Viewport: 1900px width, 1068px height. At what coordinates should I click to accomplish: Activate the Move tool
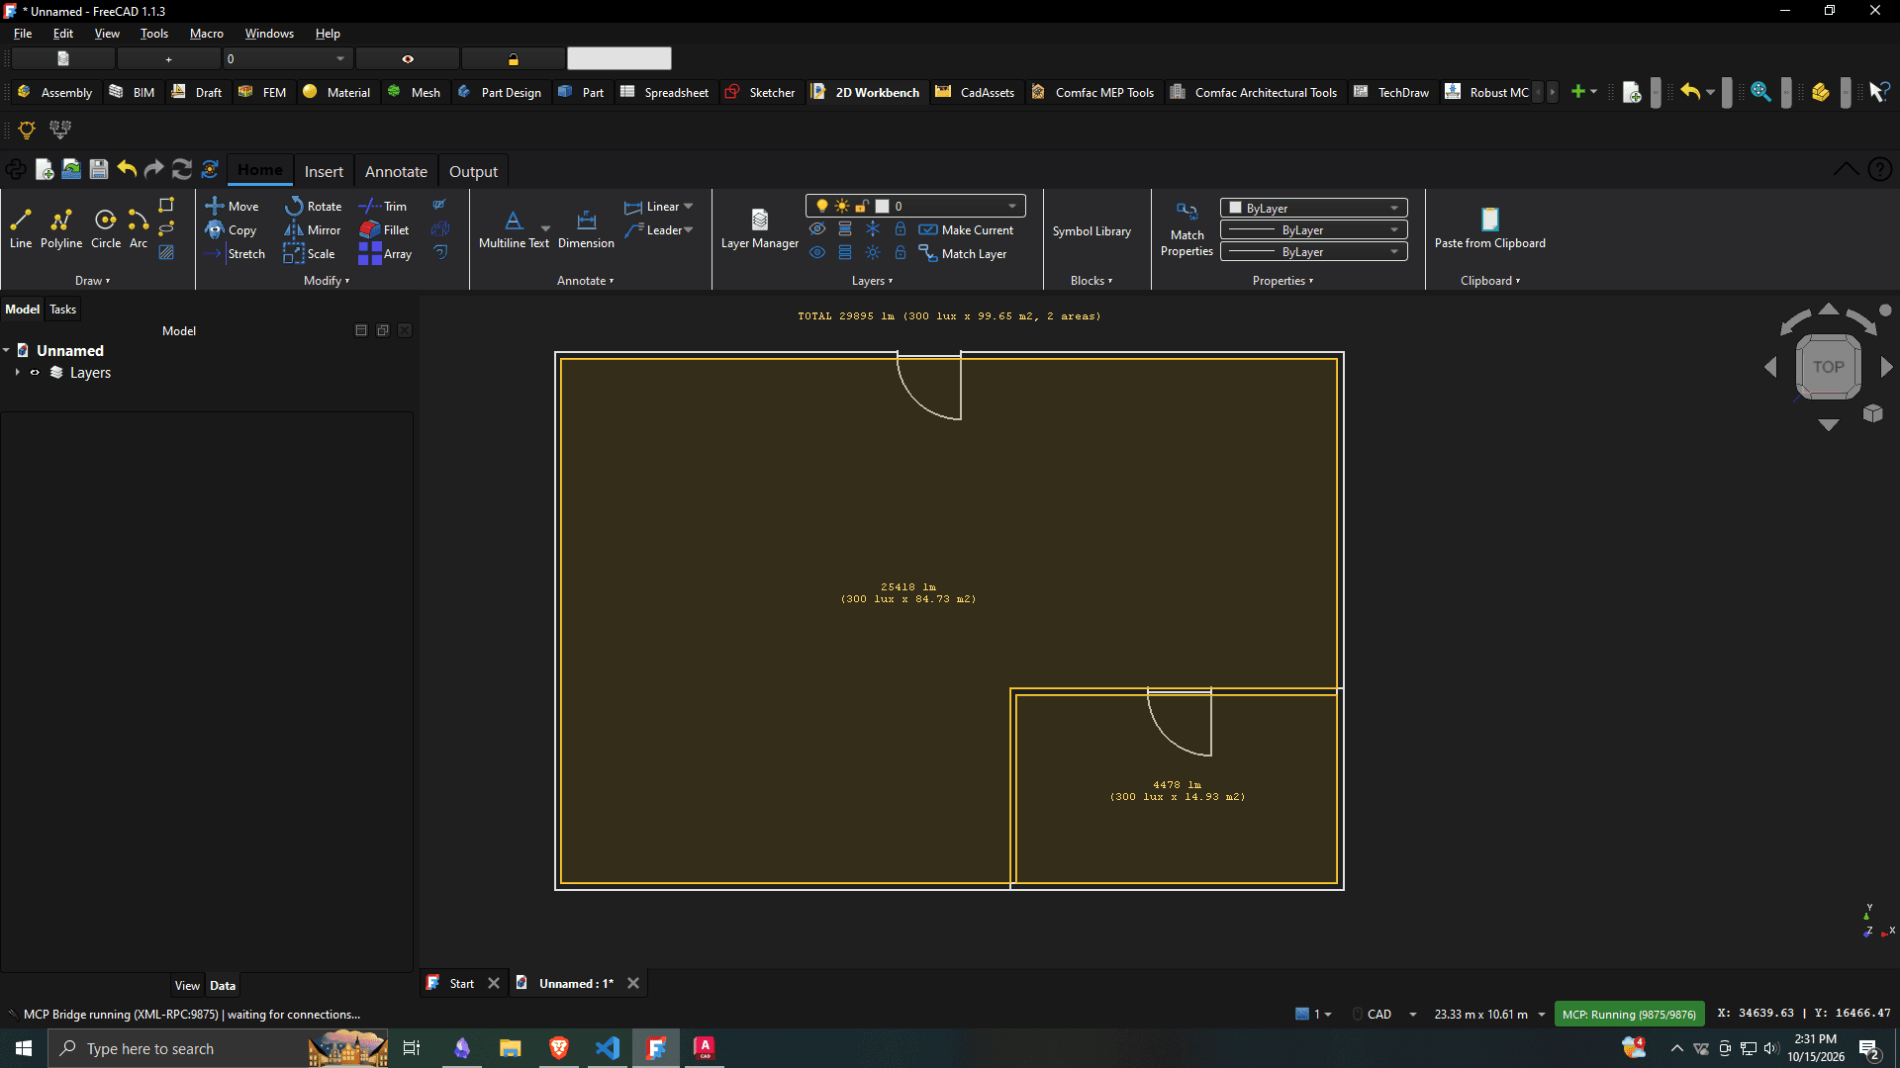pyautogui.click(x=233, y=206)
